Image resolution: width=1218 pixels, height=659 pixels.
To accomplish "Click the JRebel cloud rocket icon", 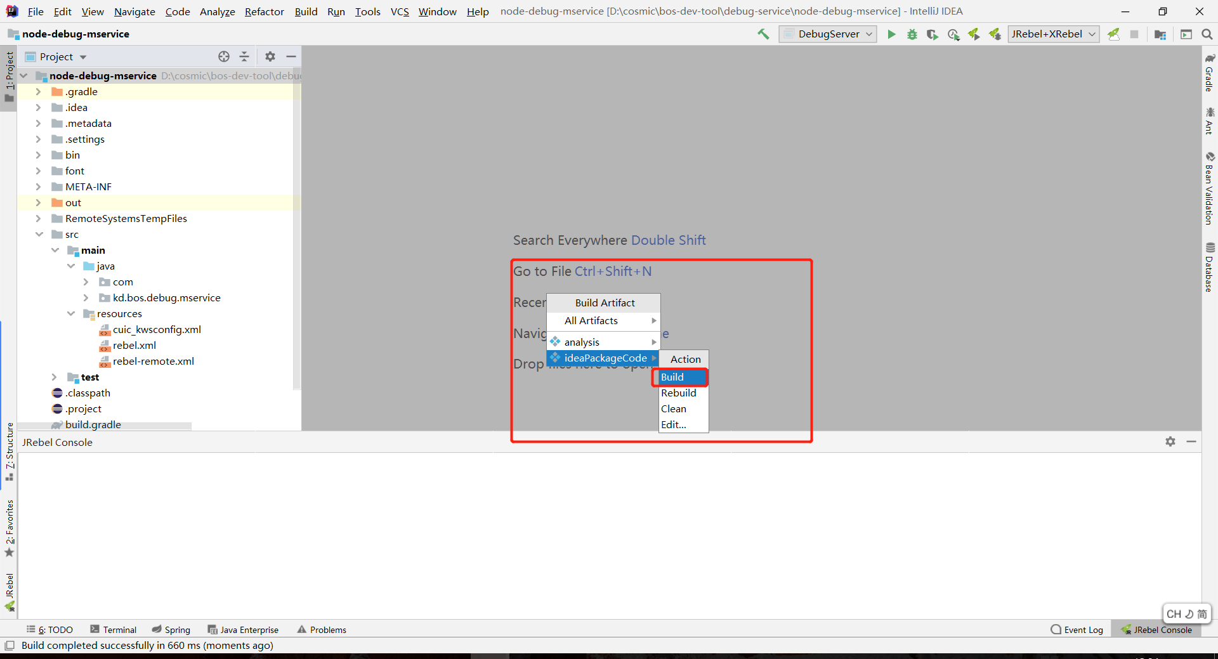I will [x=1113, y=34].
